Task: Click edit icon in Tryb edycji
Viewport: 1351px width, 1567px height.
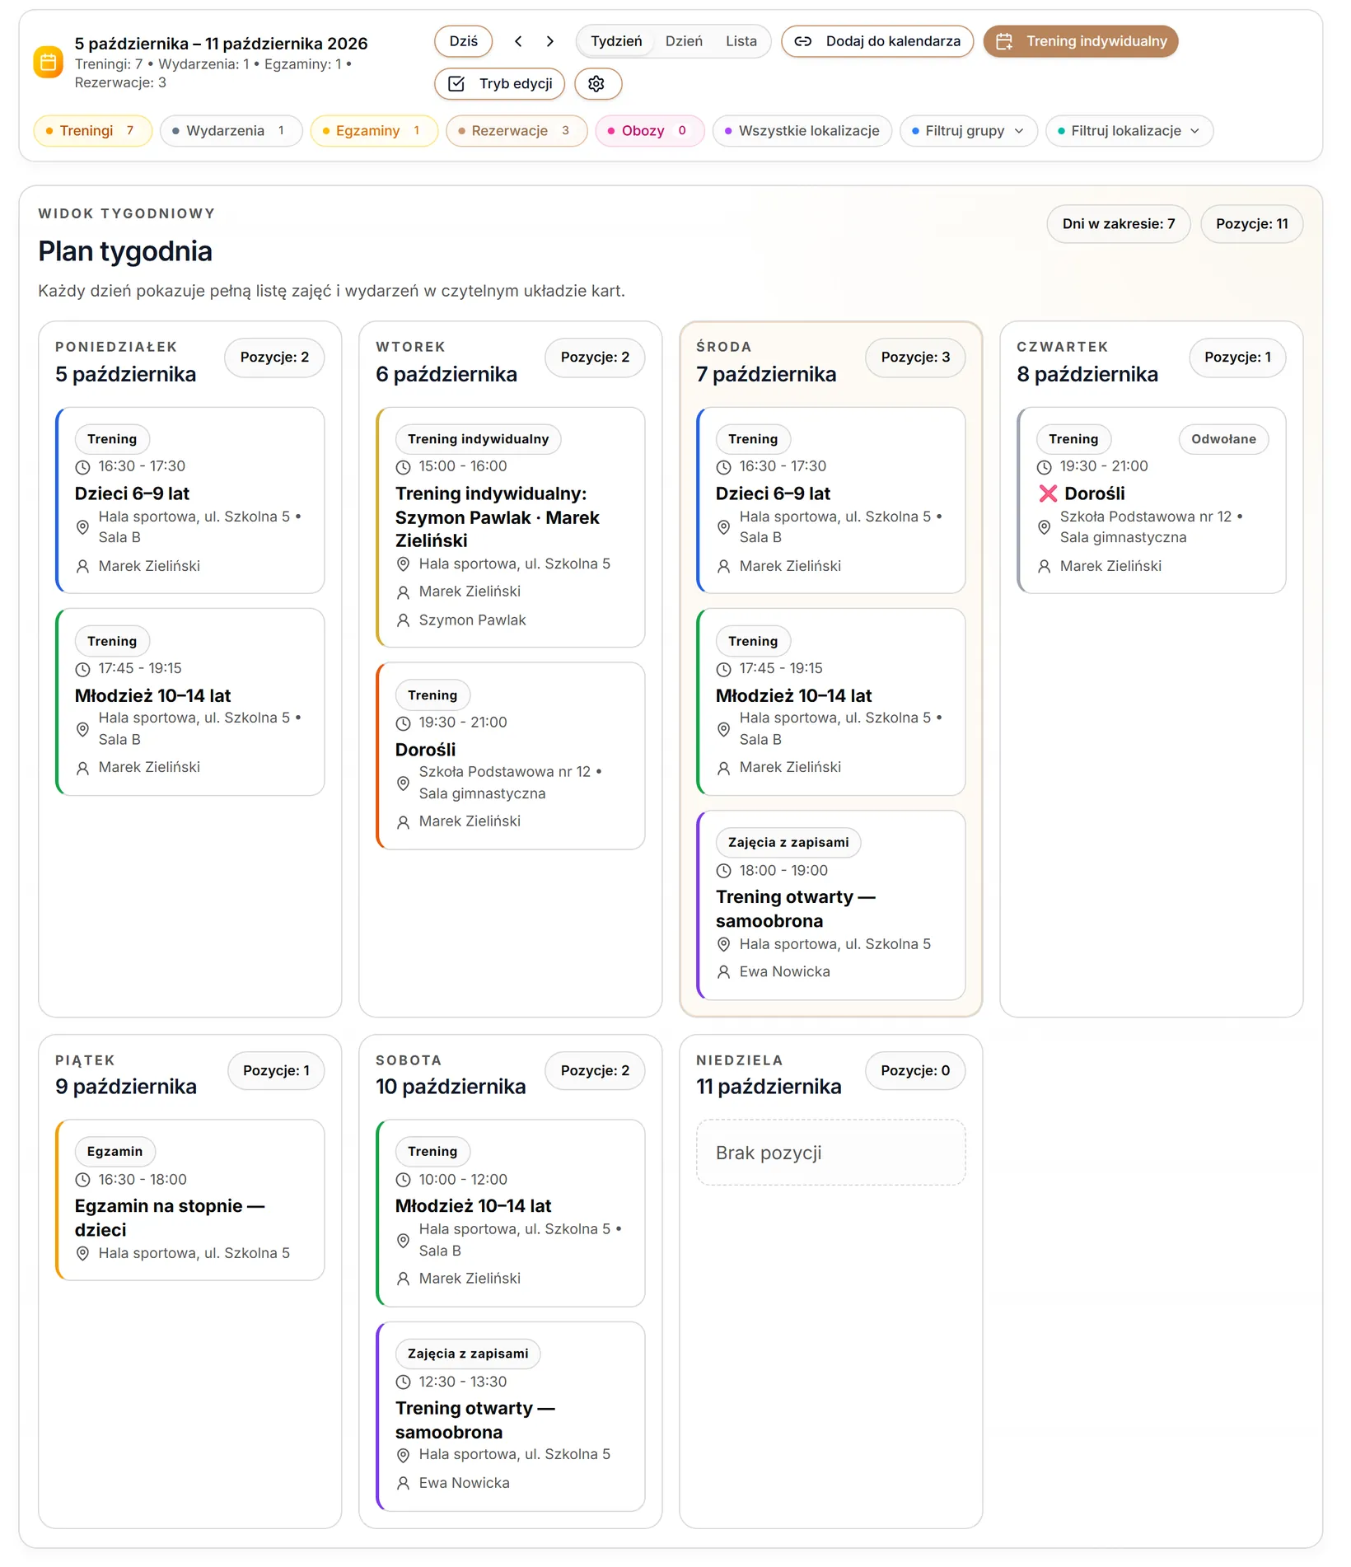Action: point(456,83)
